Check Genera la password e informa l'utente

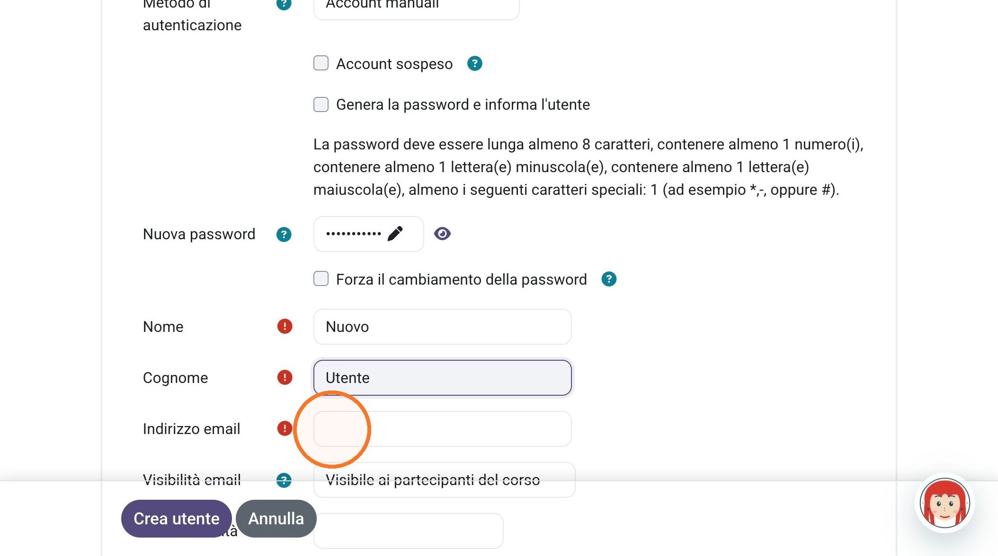pos(321,104)
